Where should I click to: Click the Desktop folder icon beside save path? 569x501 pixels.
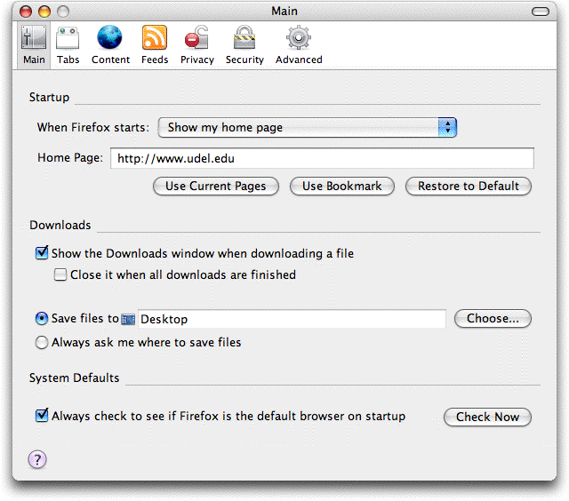(x=128, y=320)
